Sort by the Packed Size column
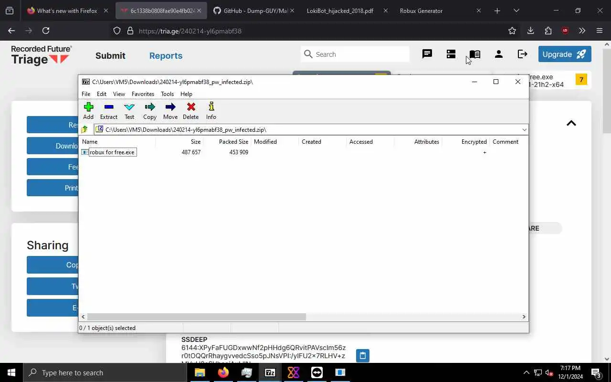 (227, 142)
